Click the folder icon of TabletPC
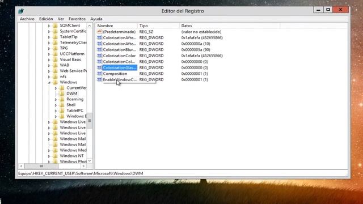The width and height of the screenshot is (363, 204). point(62,110)
